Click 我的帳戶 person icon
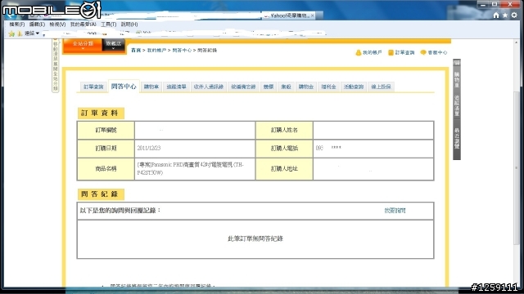The height and width of the screenshot is (294, 524). point(359,52)
